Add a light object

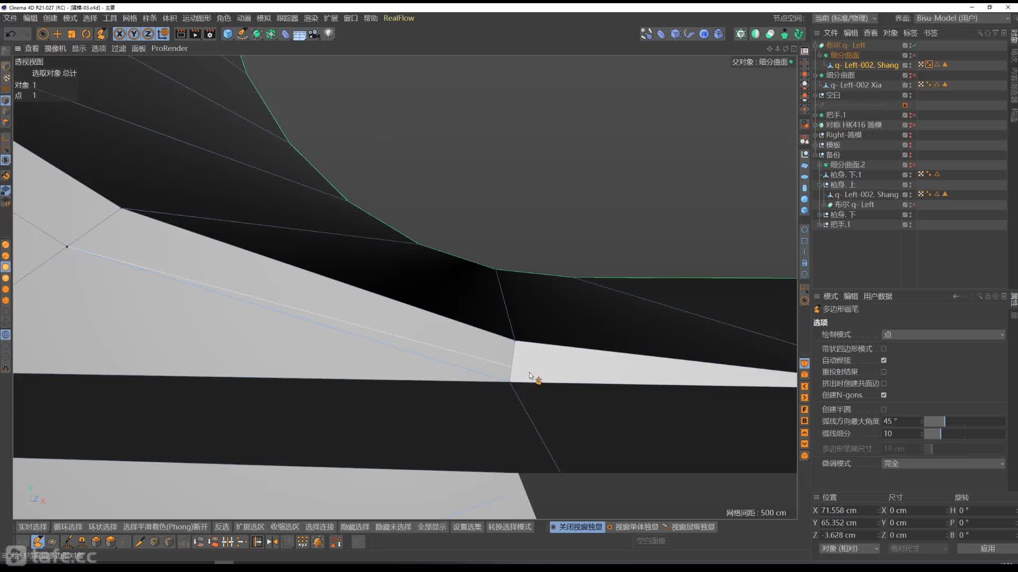coord(329,34)
